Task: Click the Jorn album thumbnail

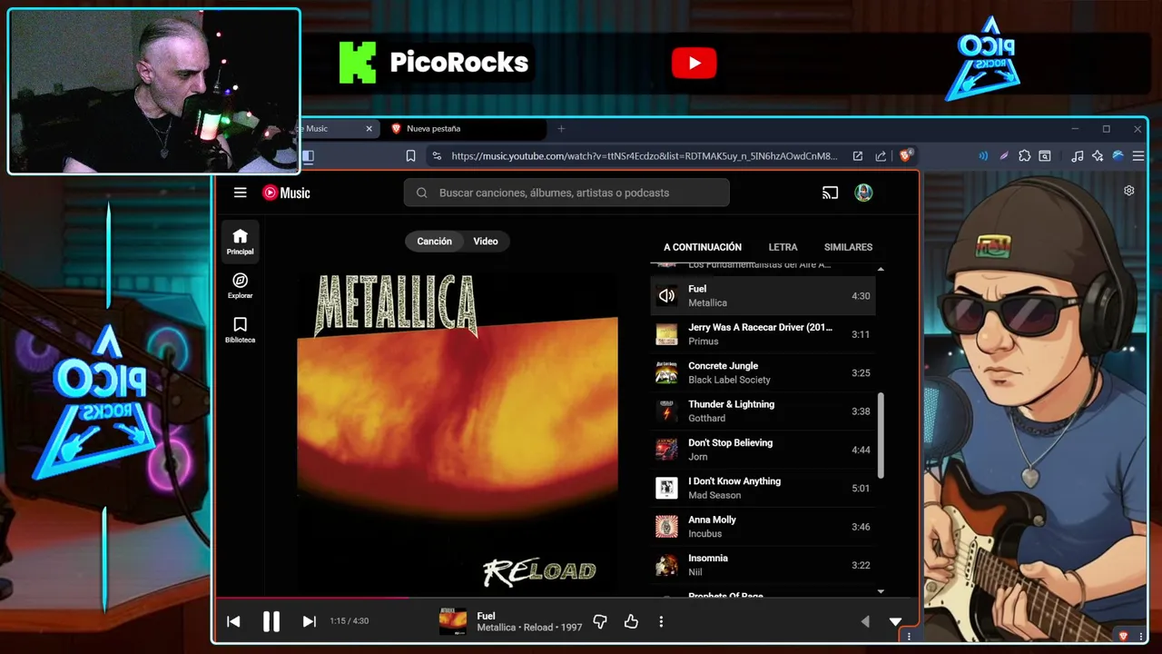Action: pyautogui.click(x=666, y=450)
